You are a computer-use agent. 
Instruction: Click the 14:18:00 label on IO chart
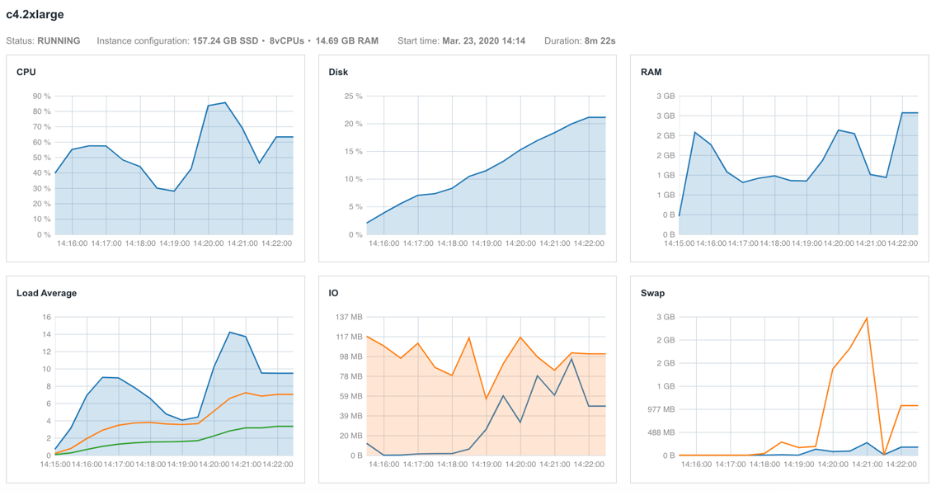[x=452, y=465]
